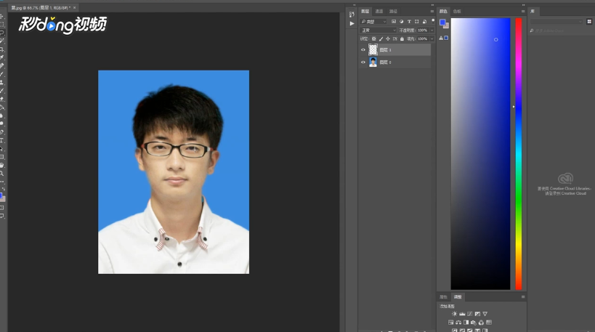Filter layers by adjustment layers icon

402,22
